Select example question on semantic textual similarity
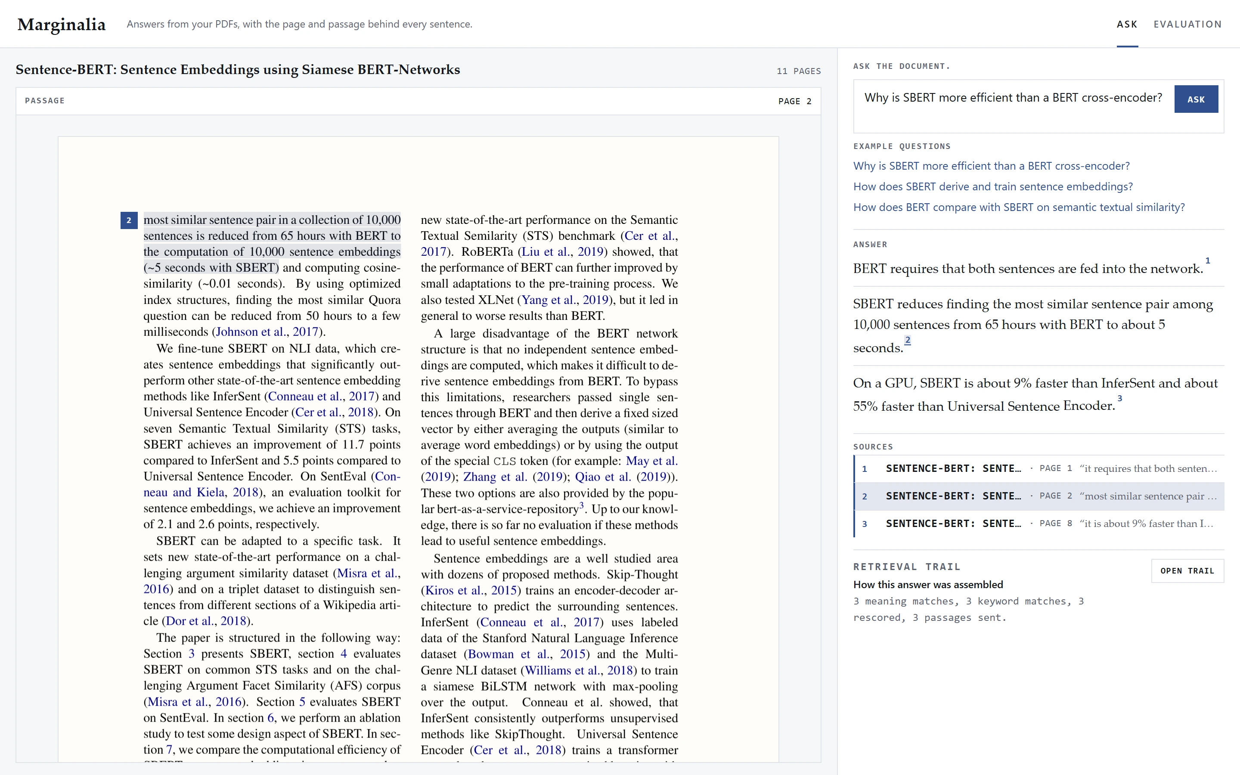 pos(1019,207)
